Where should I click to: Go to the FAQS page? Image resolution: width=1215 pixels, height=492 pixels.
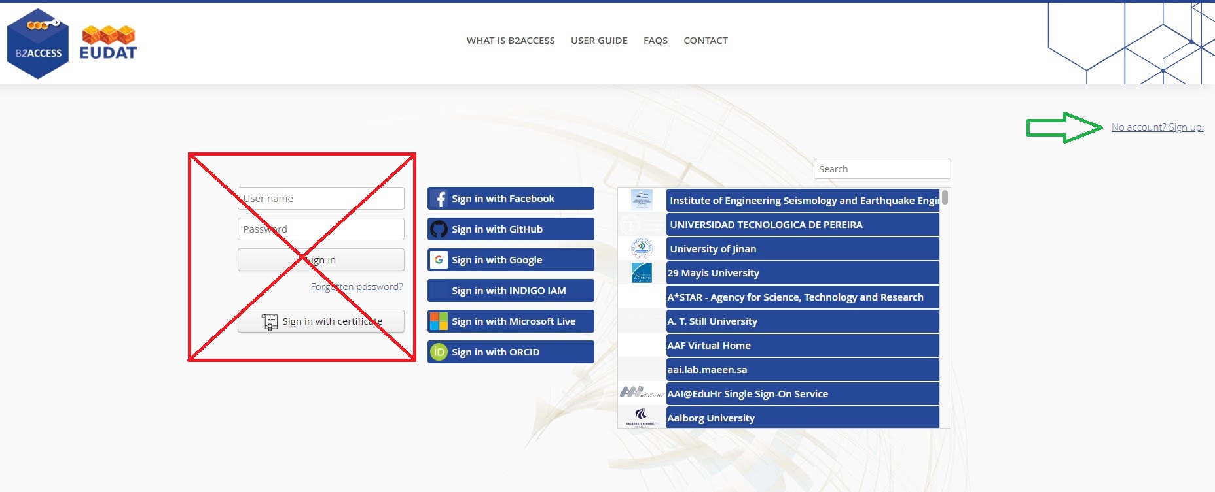click(x=655, y=41)
